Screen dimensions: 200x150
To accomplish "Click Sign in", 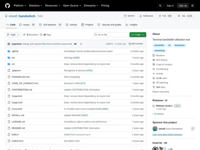I will tap(170, 6).
